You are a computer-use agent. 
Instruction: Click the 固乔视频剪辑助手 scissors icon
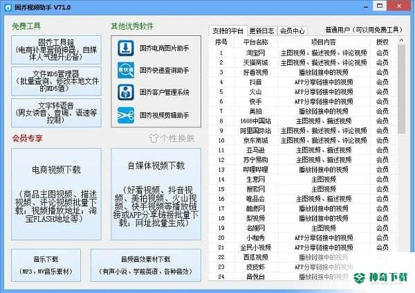coord(126,116)
